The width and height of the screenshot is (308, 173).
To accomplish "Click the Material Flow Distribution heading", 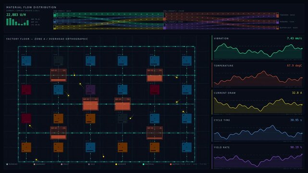I will tap(31, 7).
